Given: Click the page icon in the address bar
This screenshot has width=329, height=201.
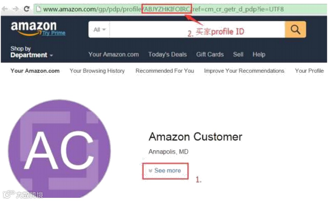Looking at the screenshot, I should 38,9.
